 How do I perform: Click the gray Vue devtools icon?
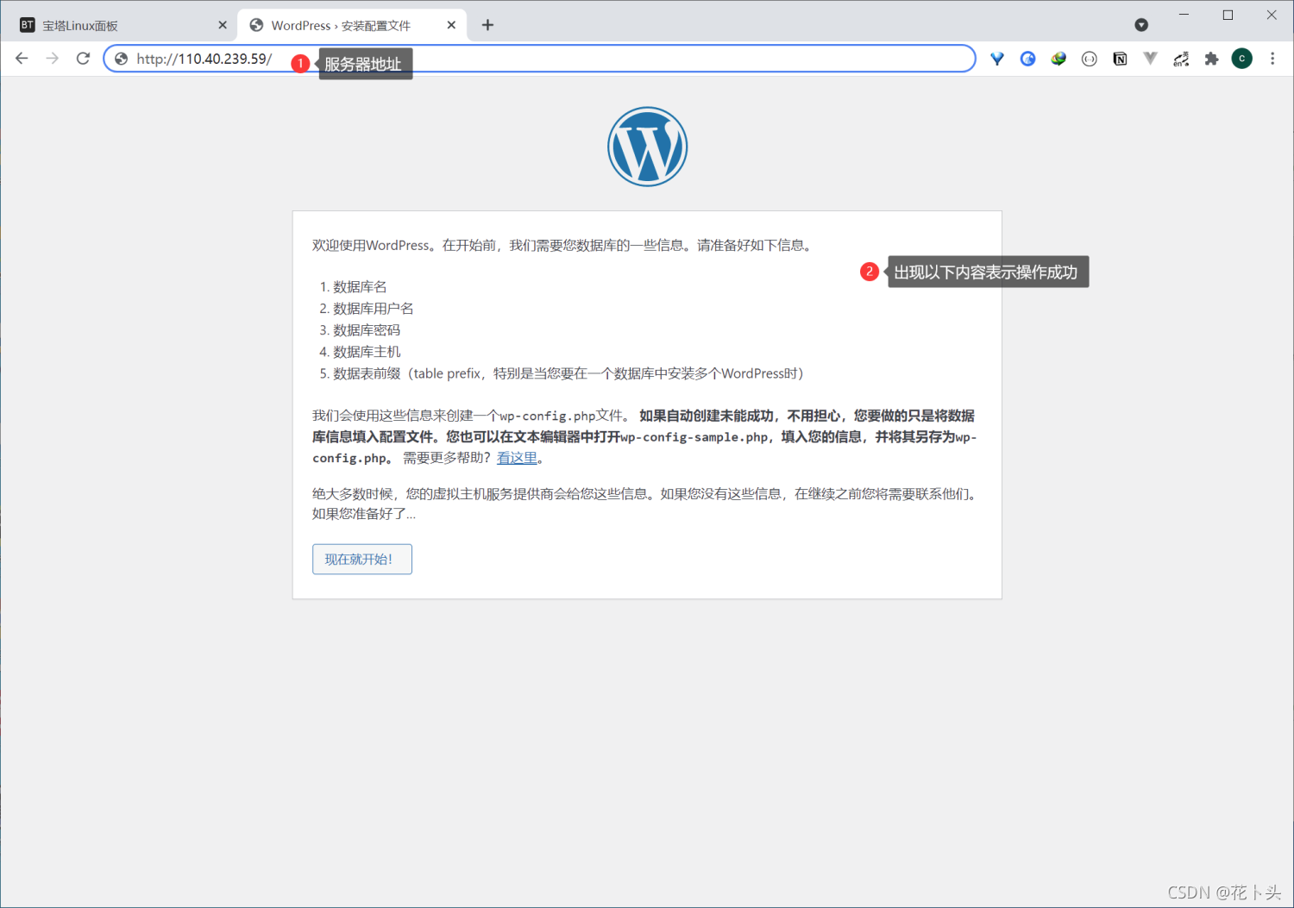1150,59
